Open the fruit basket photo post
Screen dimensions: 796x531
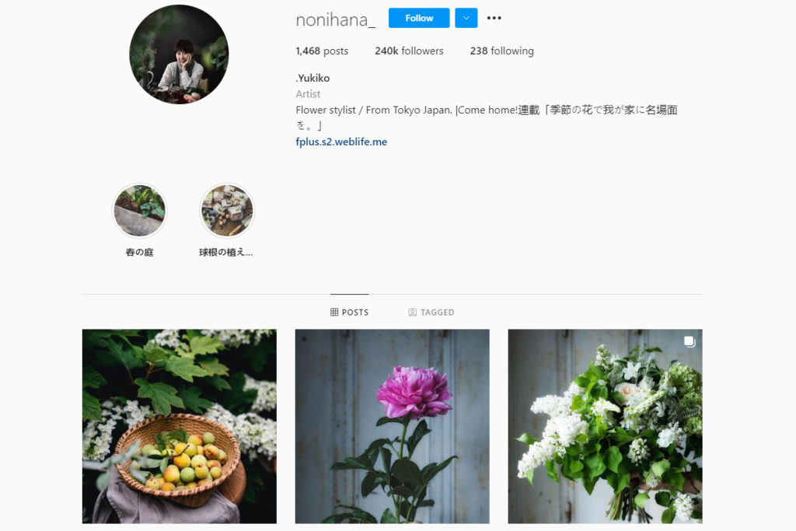point(180,426)
